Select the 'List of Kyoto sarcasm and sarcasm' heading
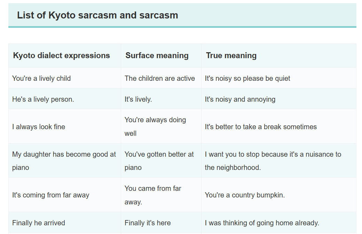Viewport: 362px width, 234px height. (x=97, y=15)
